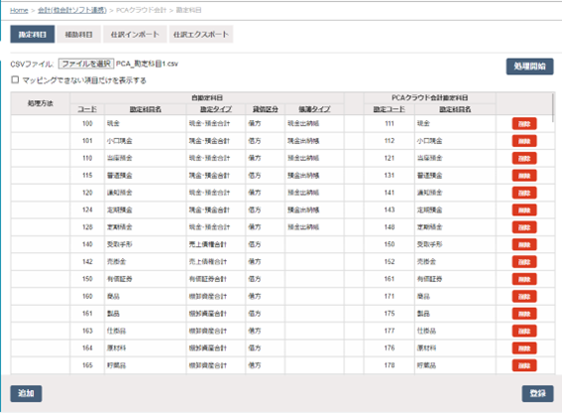Sort by the 勘定タイプ column header
Screen dimensions: 562x413
pos(216,109)
